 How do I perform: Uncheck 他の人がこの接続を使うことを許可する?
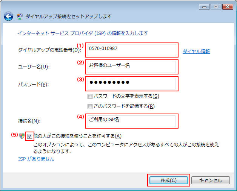(30, 136)
